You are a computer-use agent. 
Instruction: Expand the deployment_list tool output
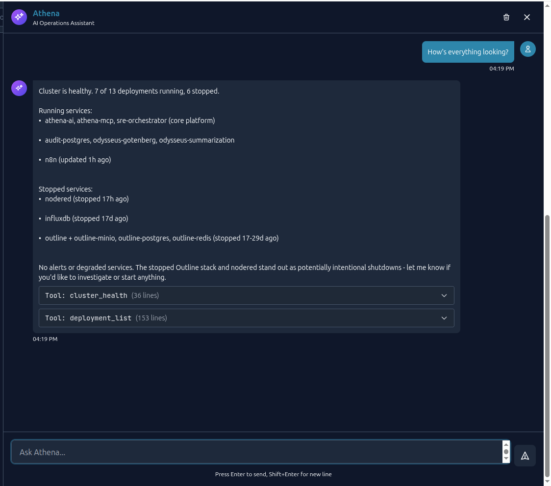(x=246, y=318)
